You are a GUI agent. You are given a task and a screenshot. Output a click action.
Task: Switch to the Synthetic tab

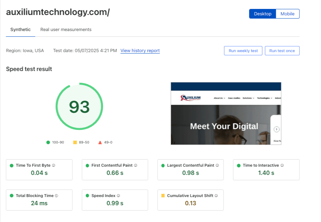click(20, 30)
